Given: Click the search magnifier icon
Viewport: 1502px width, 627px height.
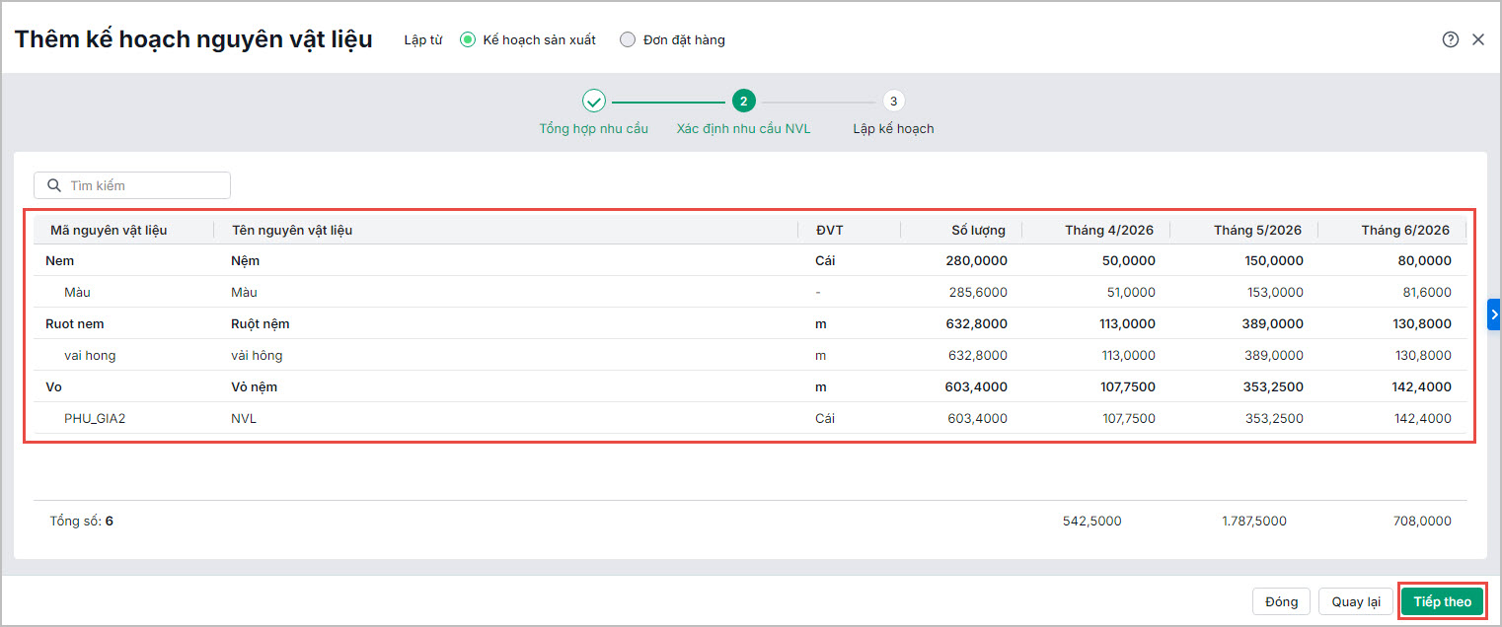Looking at the screenshot, I should 54,185.
